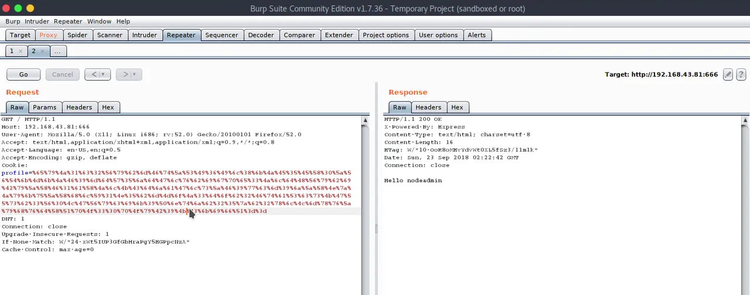Click the response pane scrollbar up arrow
Image resolution: width=750 pixels, height=295 pixels.
pyautogui.click(x=745, y=120)
